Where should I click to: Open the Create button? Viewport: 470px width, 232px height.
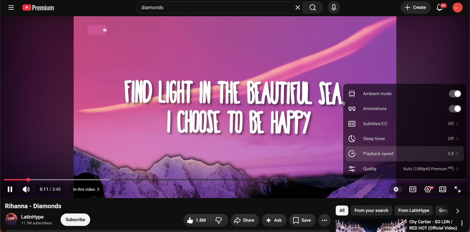(x=416, y=7)
